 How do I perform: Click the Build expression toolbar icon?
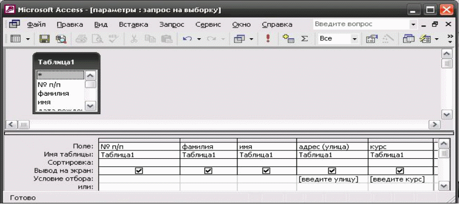tap(388, 39)
